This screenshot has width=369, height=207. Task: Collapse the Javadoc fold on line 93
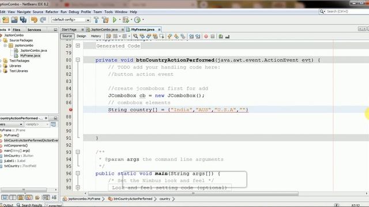pos(78,152)
